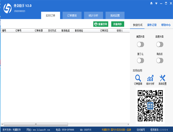173x132 pixels.
Task: Click the yellow 国内外卖系统第一品牌 slogan
Action: click(x=121, y=130)
